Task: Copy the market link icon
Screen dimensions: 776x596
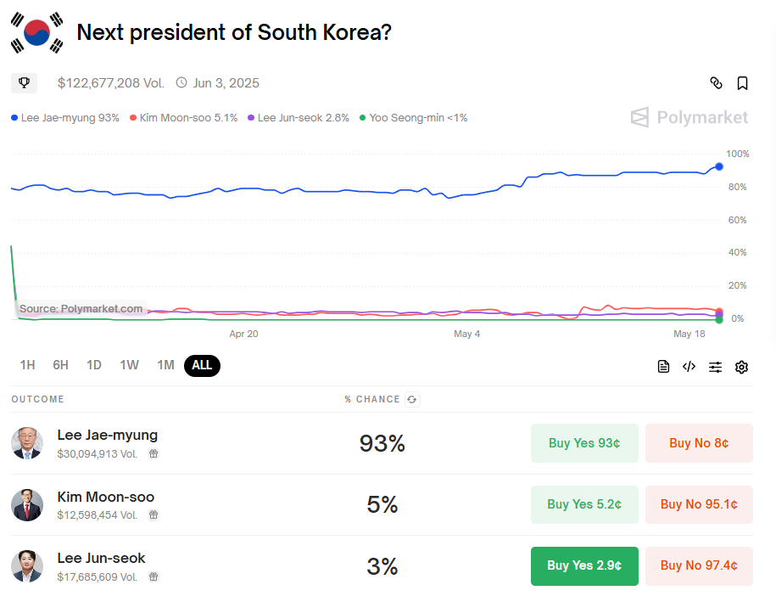Action: coord(716,82)
